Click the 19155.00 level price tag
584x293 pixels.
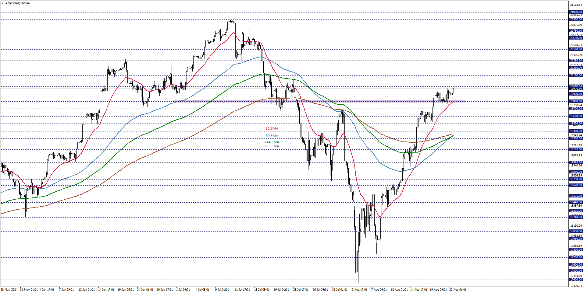pos(576,149)
